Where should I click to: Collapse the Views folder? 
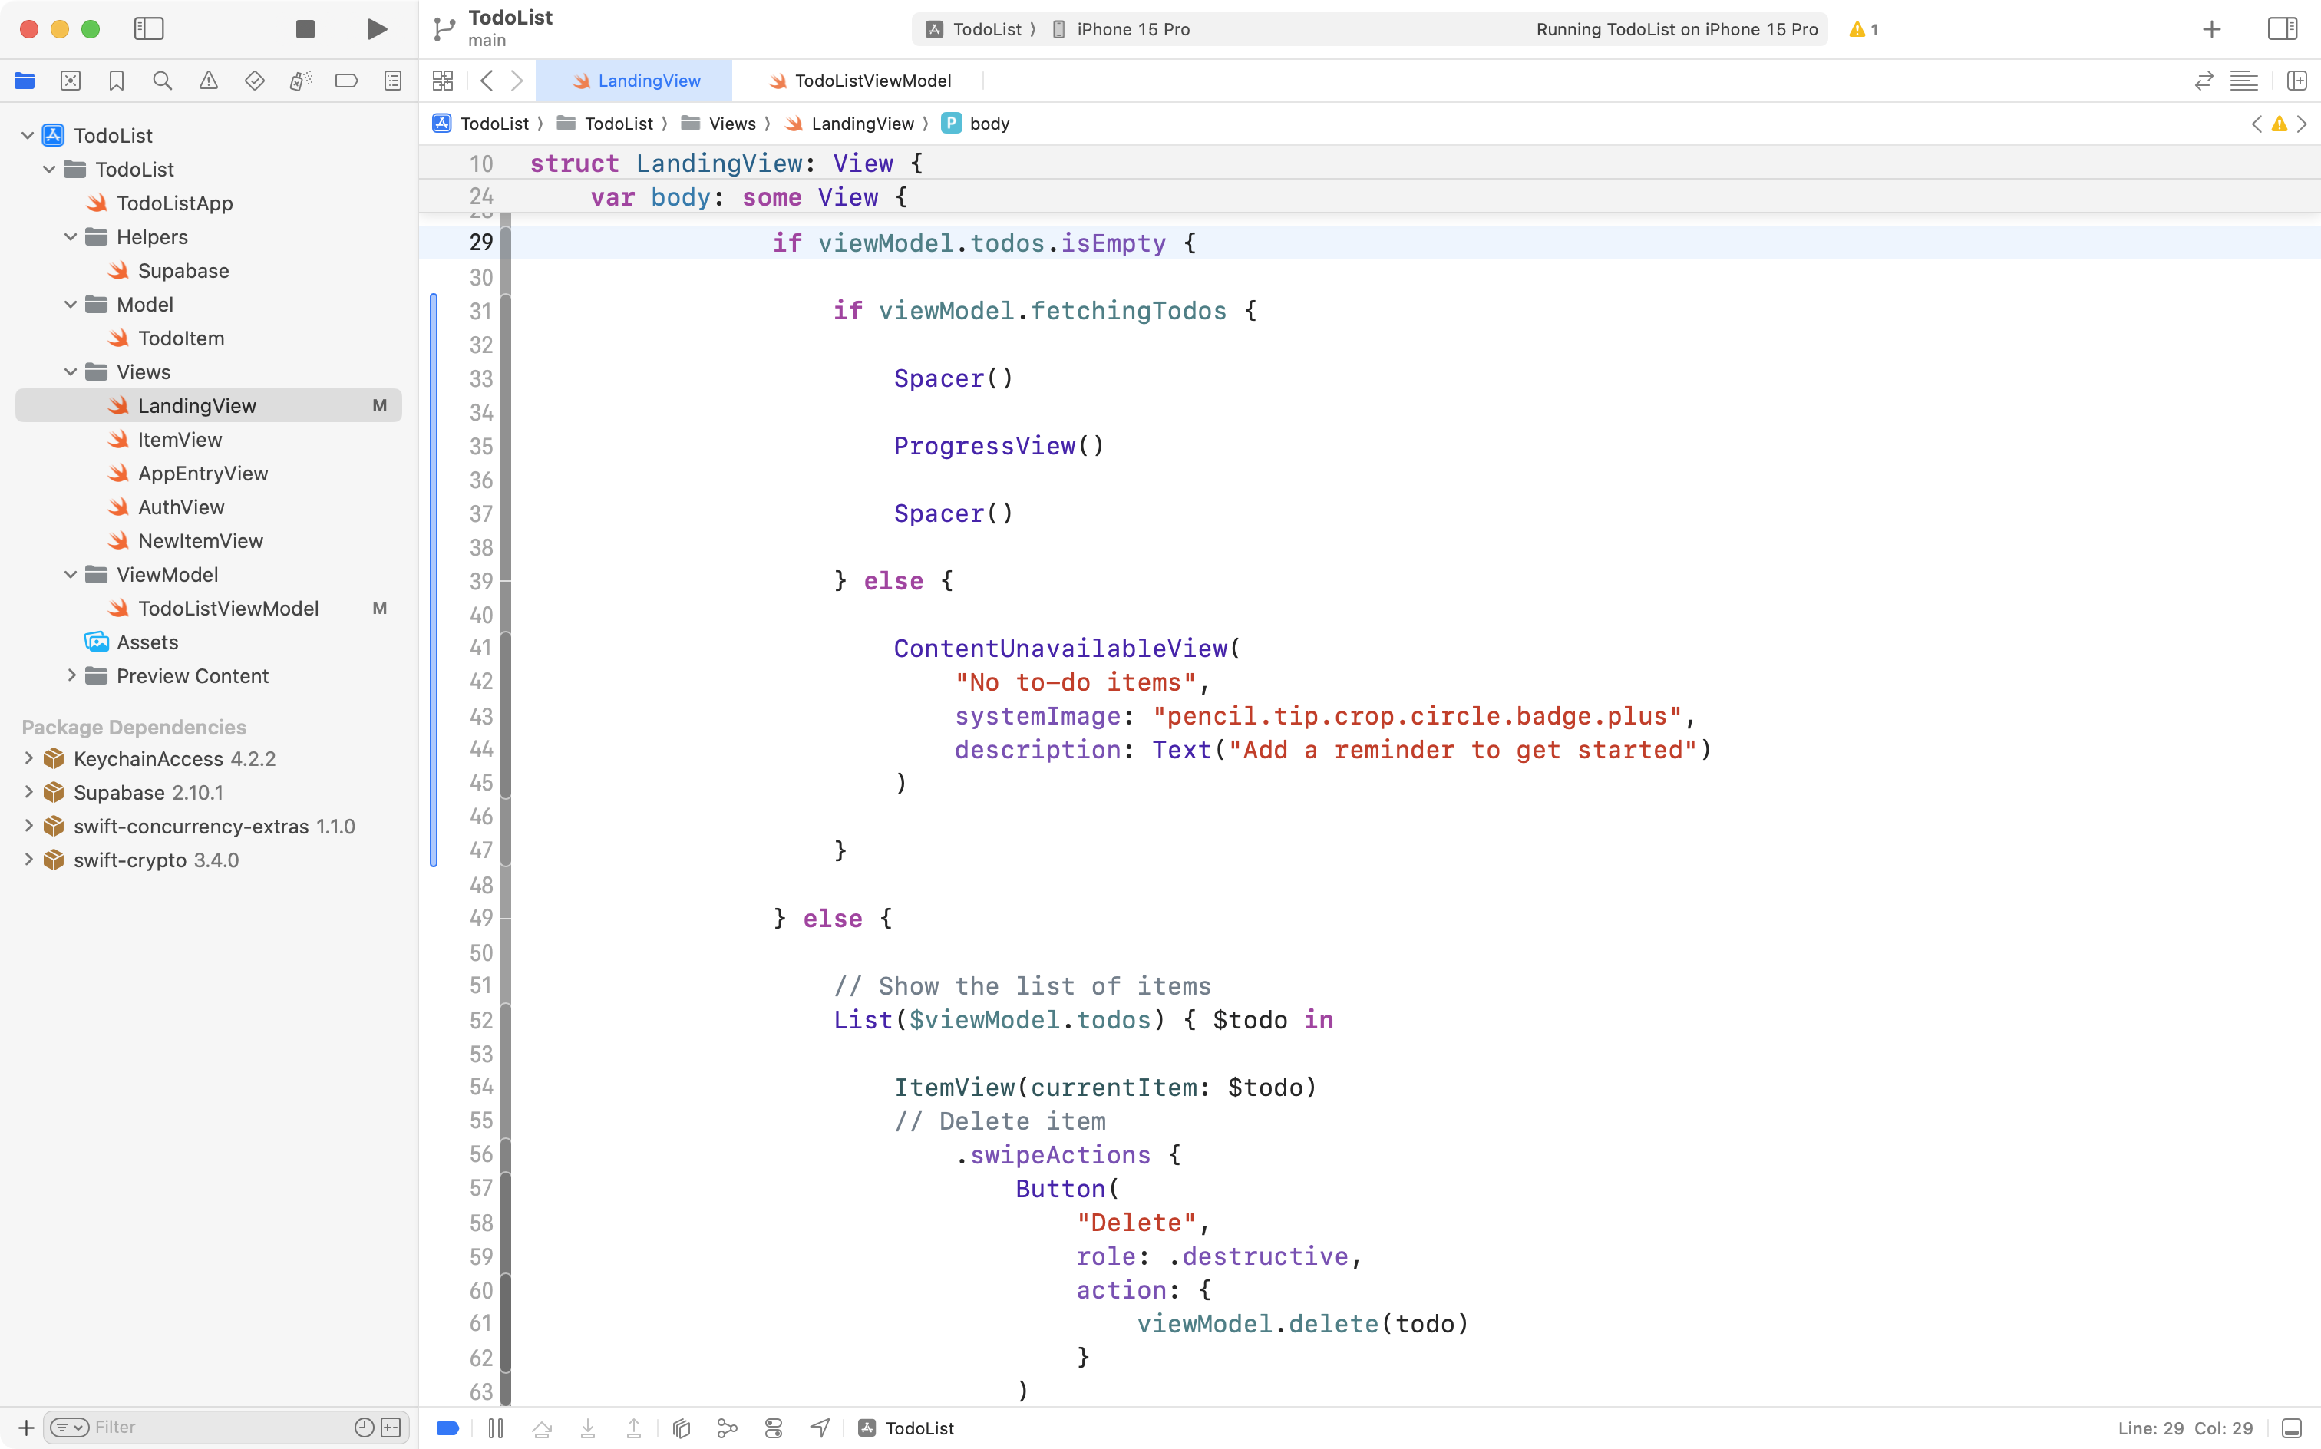tap(69, 371)
